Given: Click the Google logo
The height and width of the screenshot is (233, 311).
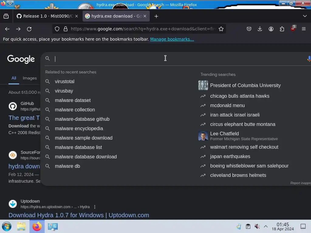Looking at the screenshot, I should pos(21,59).
